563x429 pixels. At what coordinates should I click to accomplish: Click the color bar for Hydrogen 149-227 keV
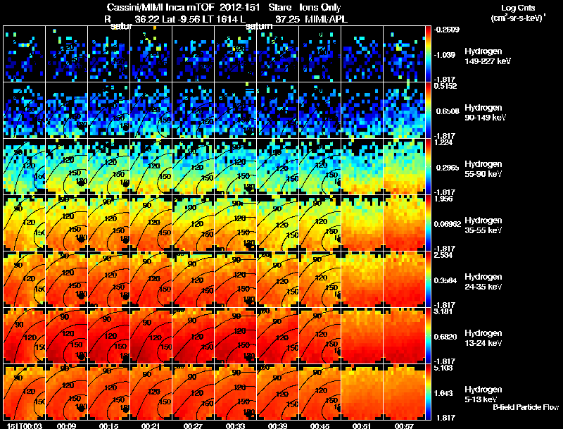428,54
